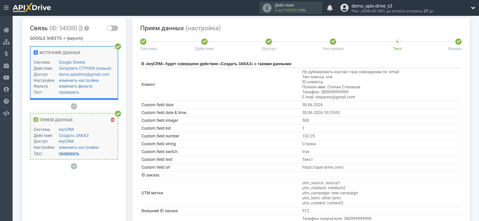Open the home icon in sidebar
The image size is (479, 221).
tap(6, 30)
